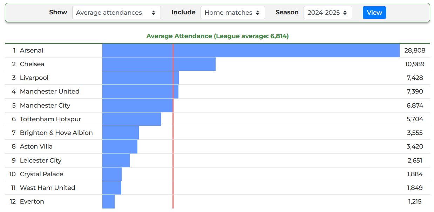The image size is (434, 212).
Task: Click Everton's short attendance bar
Action: click(x=108, y=201)
